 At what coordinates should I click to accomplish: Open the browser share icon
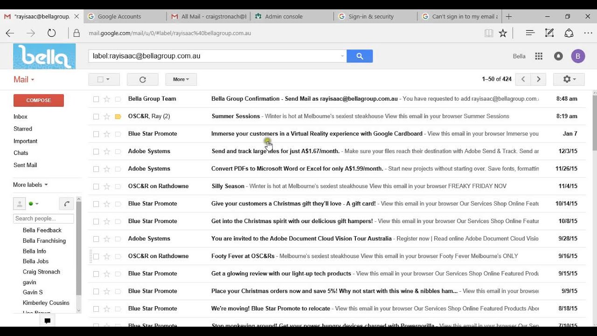click(x=569, y=33)
